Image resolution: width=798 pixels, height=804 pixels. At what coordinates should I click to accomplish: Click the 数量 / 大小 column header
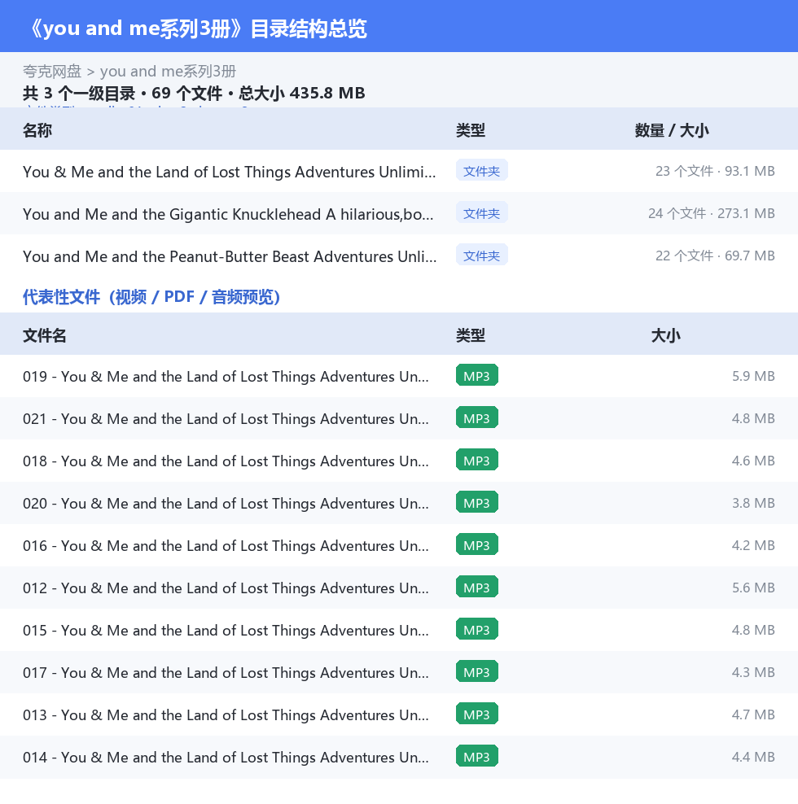click(x=672, y=130)
